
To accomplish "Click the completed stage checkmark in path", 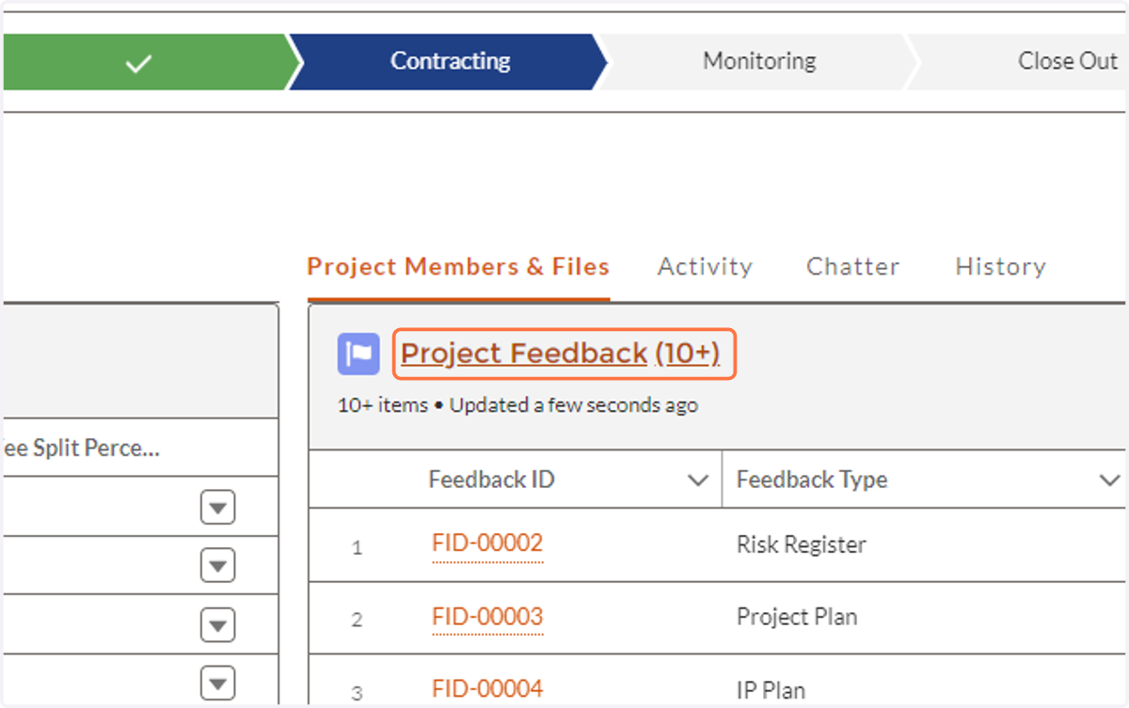I will tap(139, 63).
